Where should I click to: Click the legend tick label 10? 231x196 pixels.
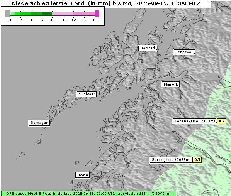(x=63, y=20)
